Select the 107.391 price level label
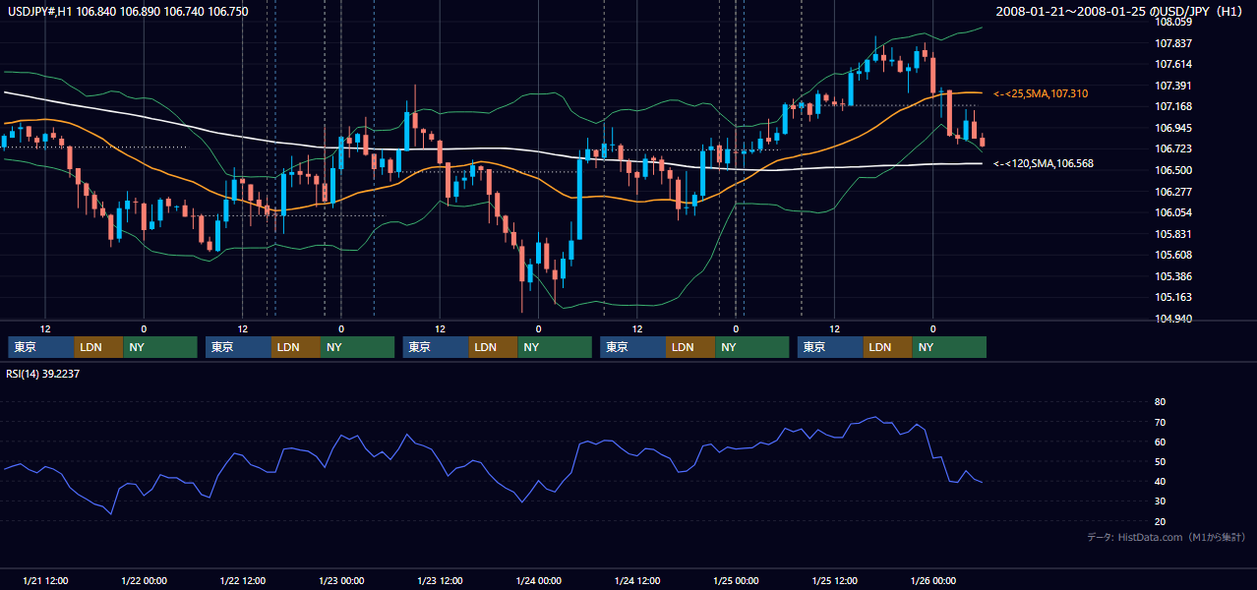Viewport: 1257px width, 590px height. [x=1173, y=86]
